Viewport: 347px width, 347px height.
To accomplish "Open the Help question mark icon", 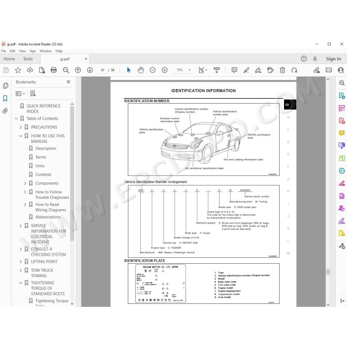I will coord(303,58).
